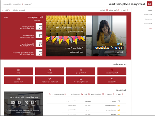Expand the New chevron in the Documents toolbar
Image resolution: width=155 pixels, height=116 pixels.
point(117,94)
